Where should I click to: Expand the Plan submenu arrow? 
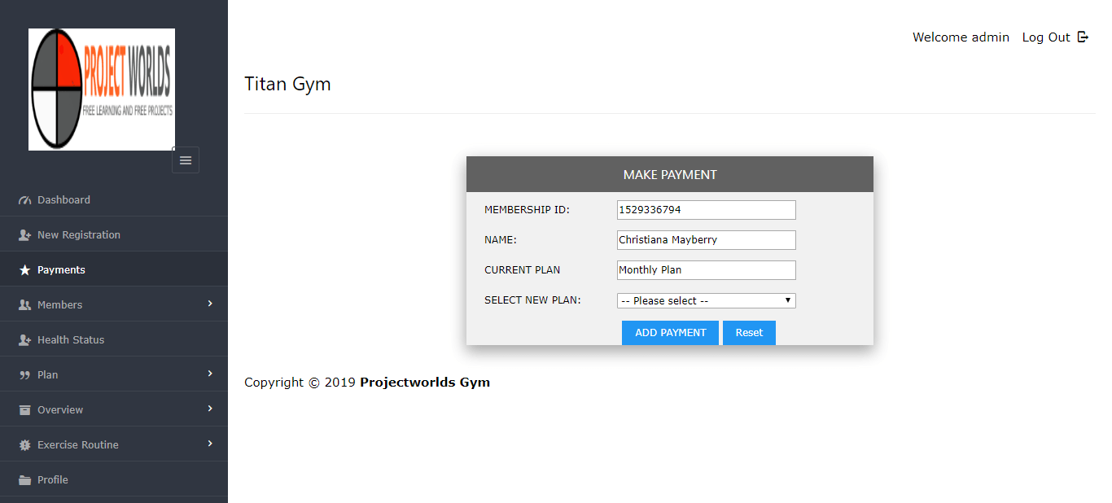click(210, 374)
